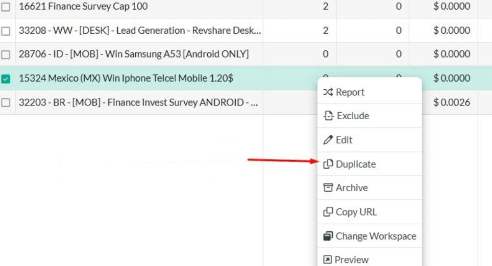Click the Exclude icon in context menu
The image size is (492, 266).
click(328, 116)
